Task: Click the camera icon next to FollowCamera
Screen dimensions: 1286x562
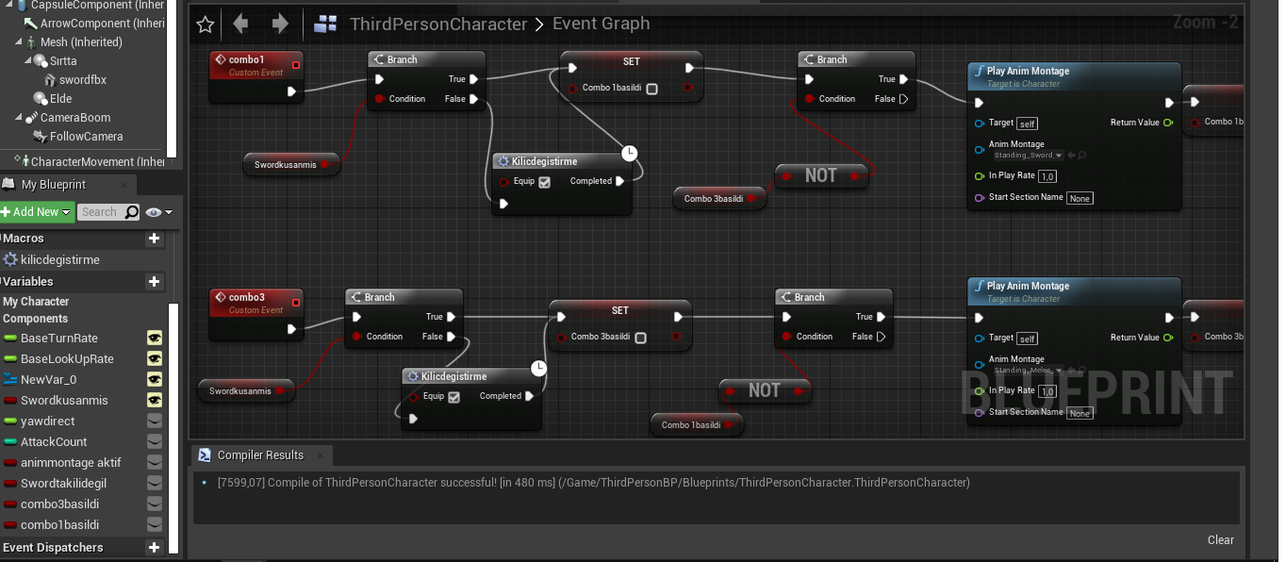Action: click(41, 136)
